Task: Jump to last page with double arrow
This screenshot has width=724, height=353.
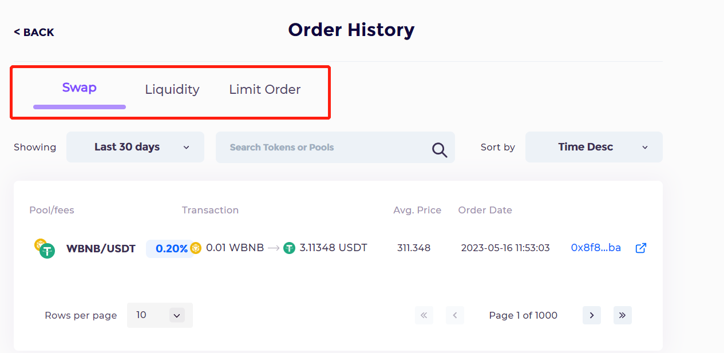Action: coord(623,315)
